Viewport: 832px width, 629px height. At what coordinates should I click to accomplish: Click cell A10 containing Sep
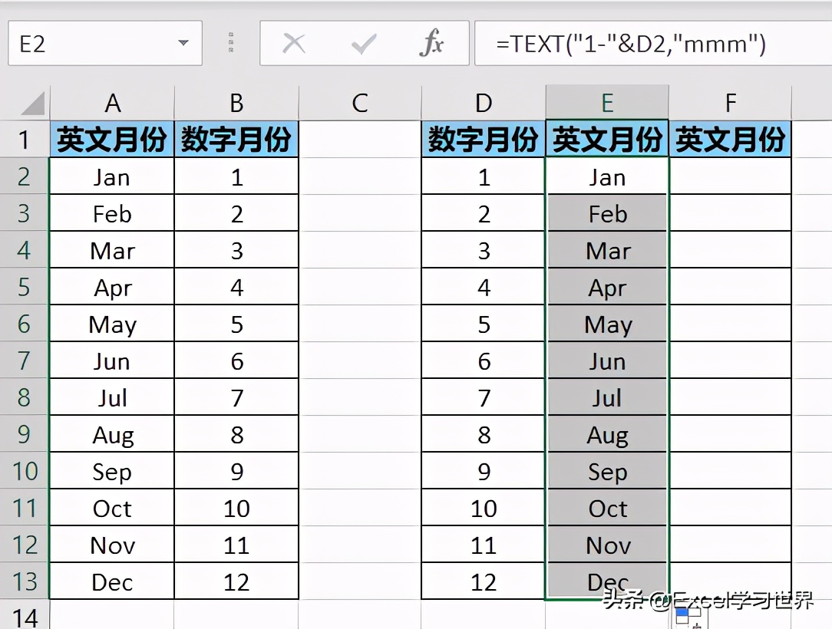click(x=112, y=471)
